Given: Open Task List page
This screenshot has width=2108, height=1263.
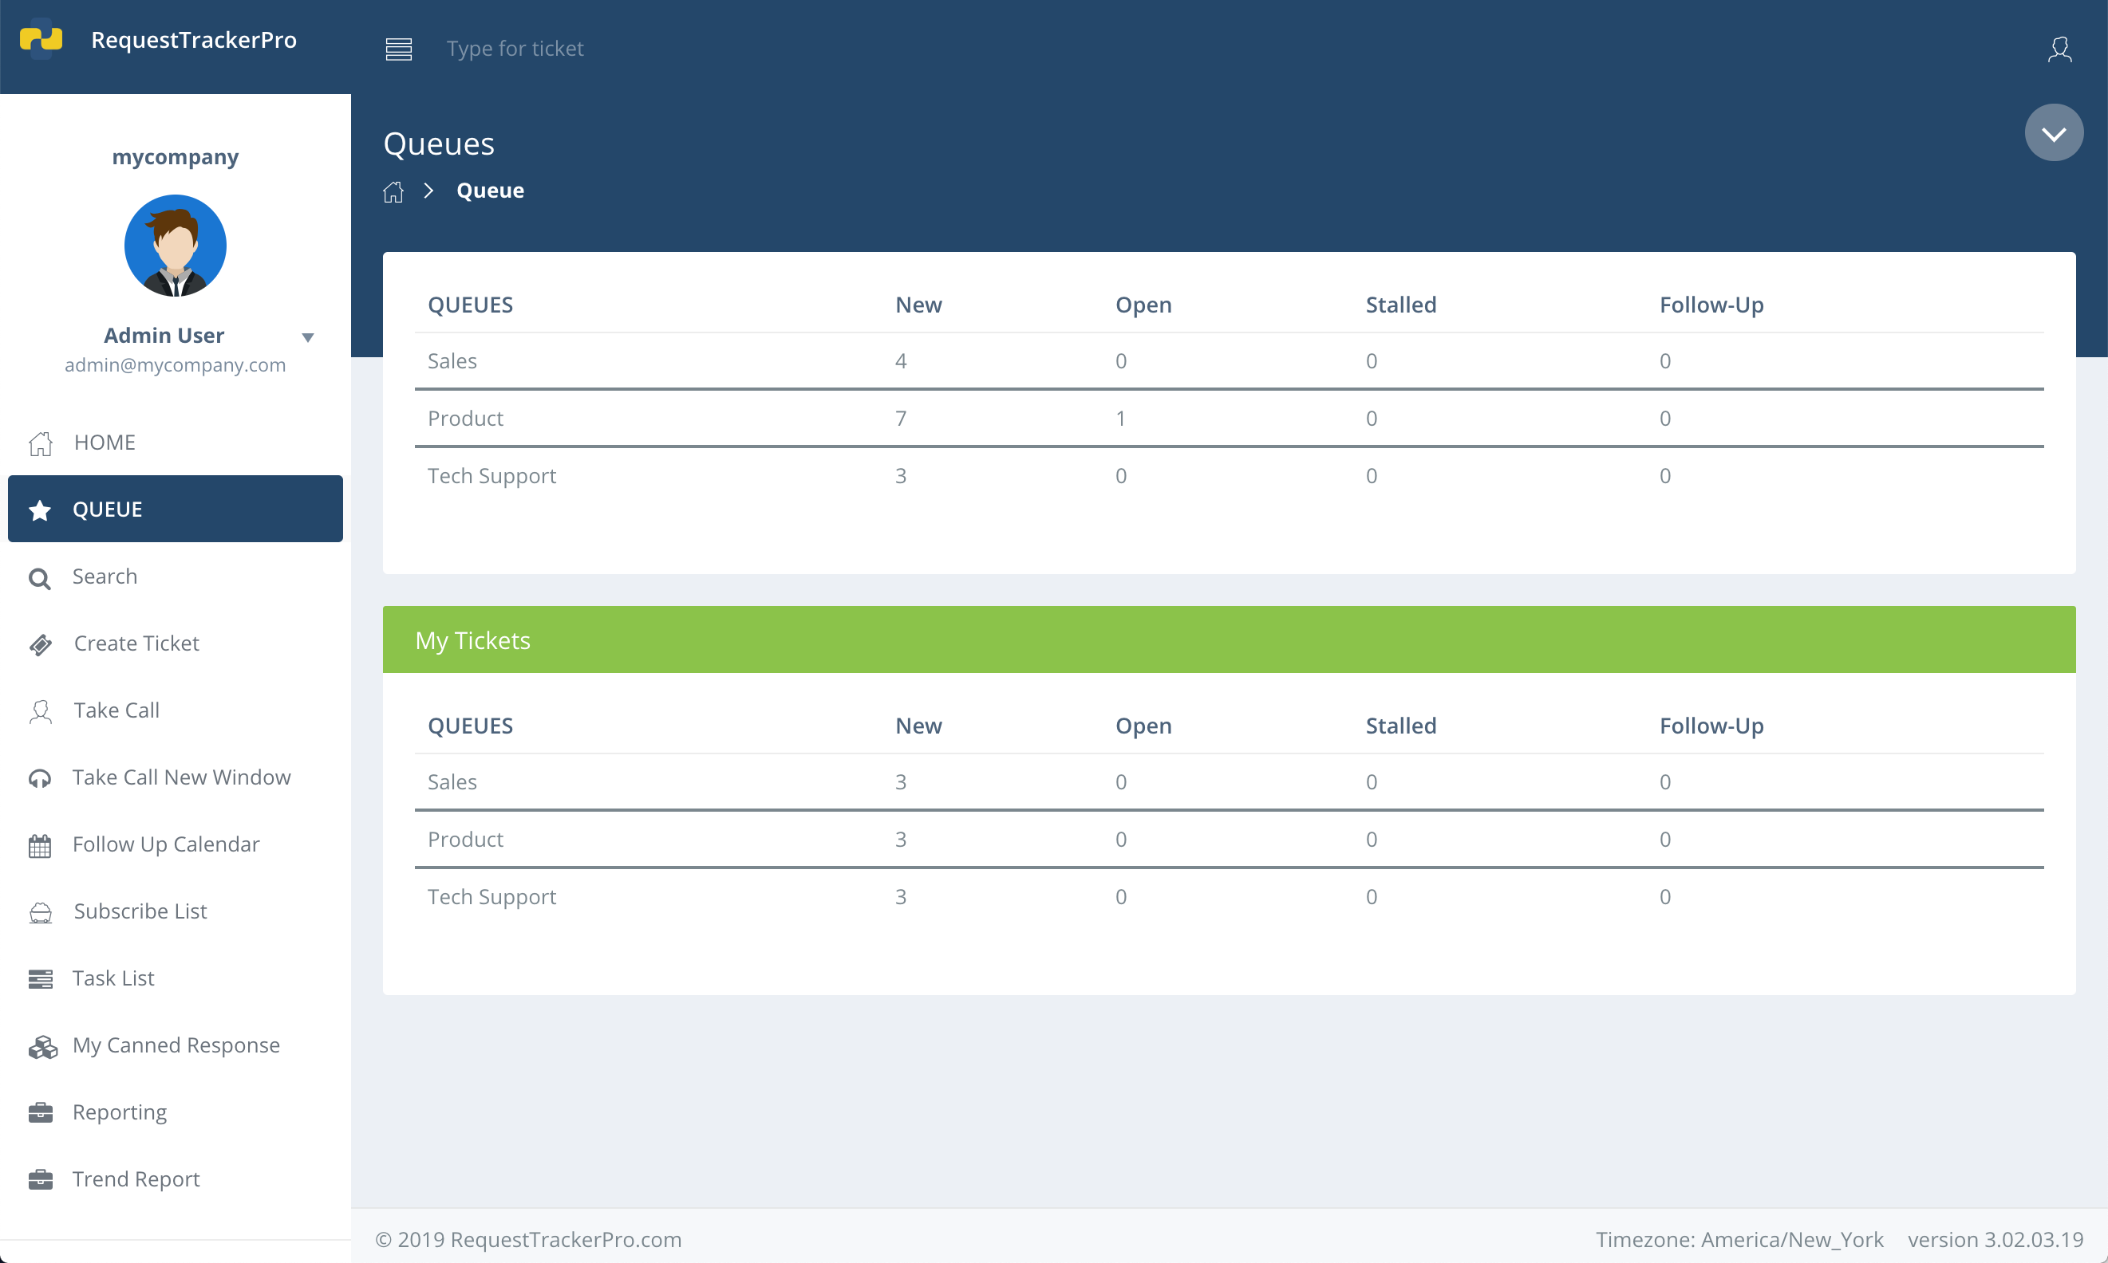Looking at the screenshot, I should pos(176,978).
